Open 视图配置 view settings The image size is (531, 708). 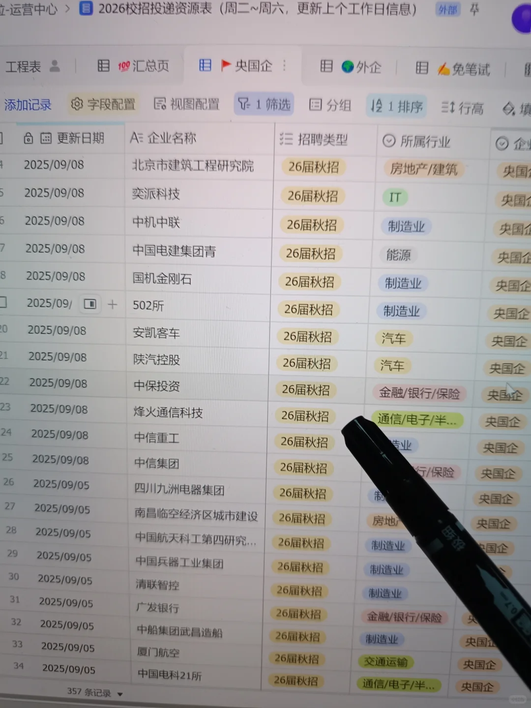click(187, 104)
